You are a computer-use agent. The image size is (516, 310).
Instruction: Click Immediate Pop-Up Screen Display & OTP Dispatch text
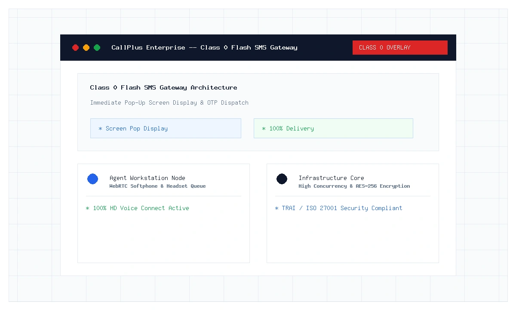click(x=169, y=102)
